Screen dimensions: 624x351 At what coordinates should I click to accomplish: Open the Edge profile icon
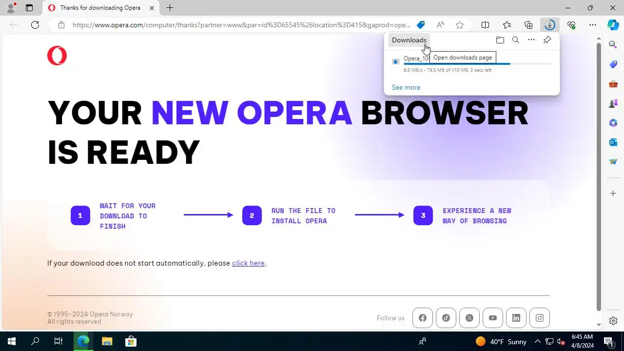11,8
